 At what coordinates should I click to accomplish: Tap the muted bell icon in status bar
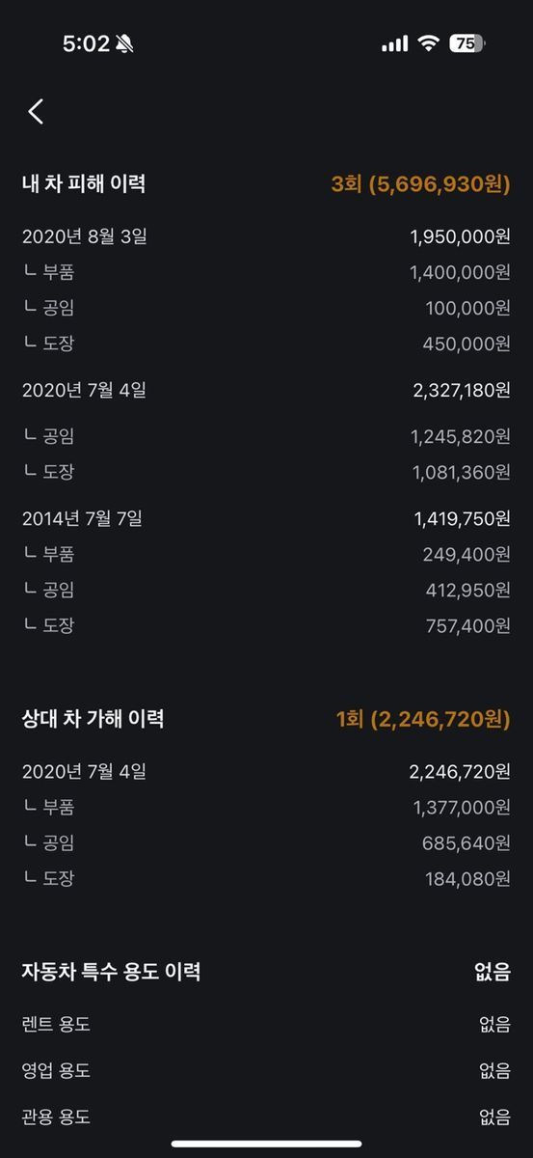(x=125, y=43)
